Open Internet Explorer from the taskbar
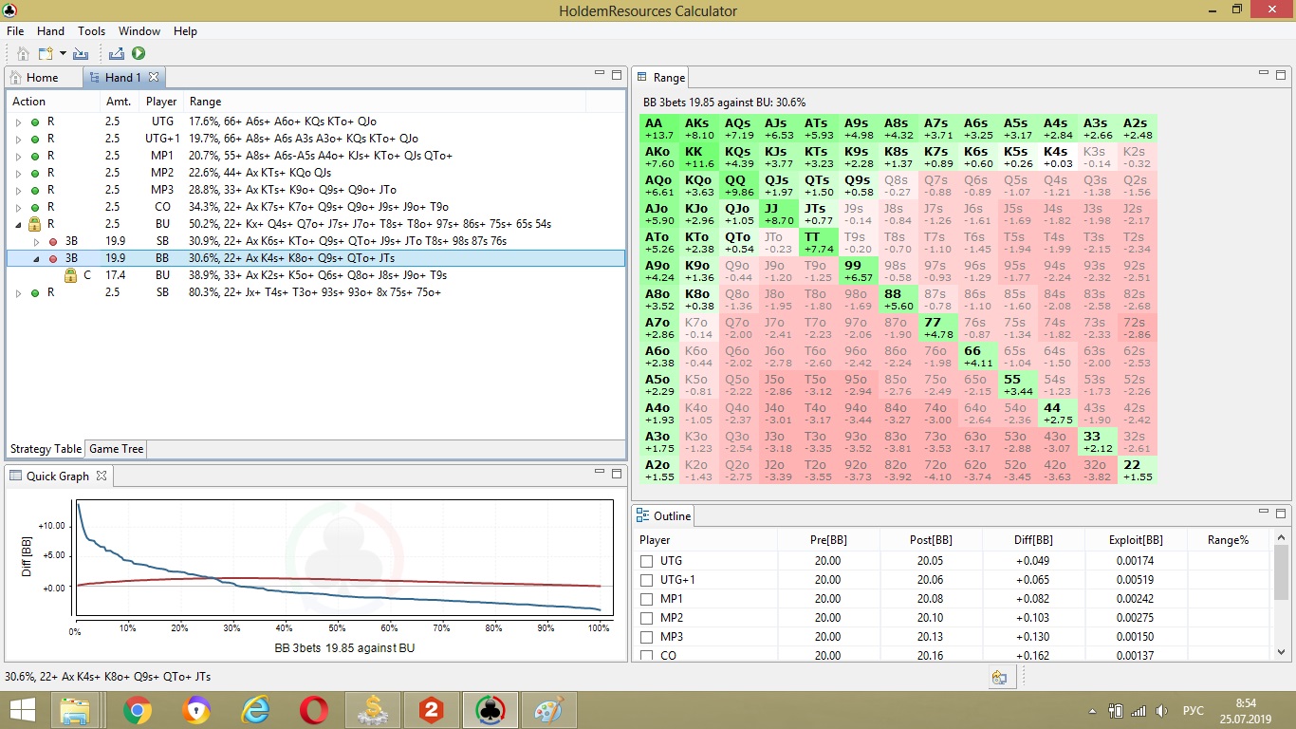1296x729 pixels. 254,710
